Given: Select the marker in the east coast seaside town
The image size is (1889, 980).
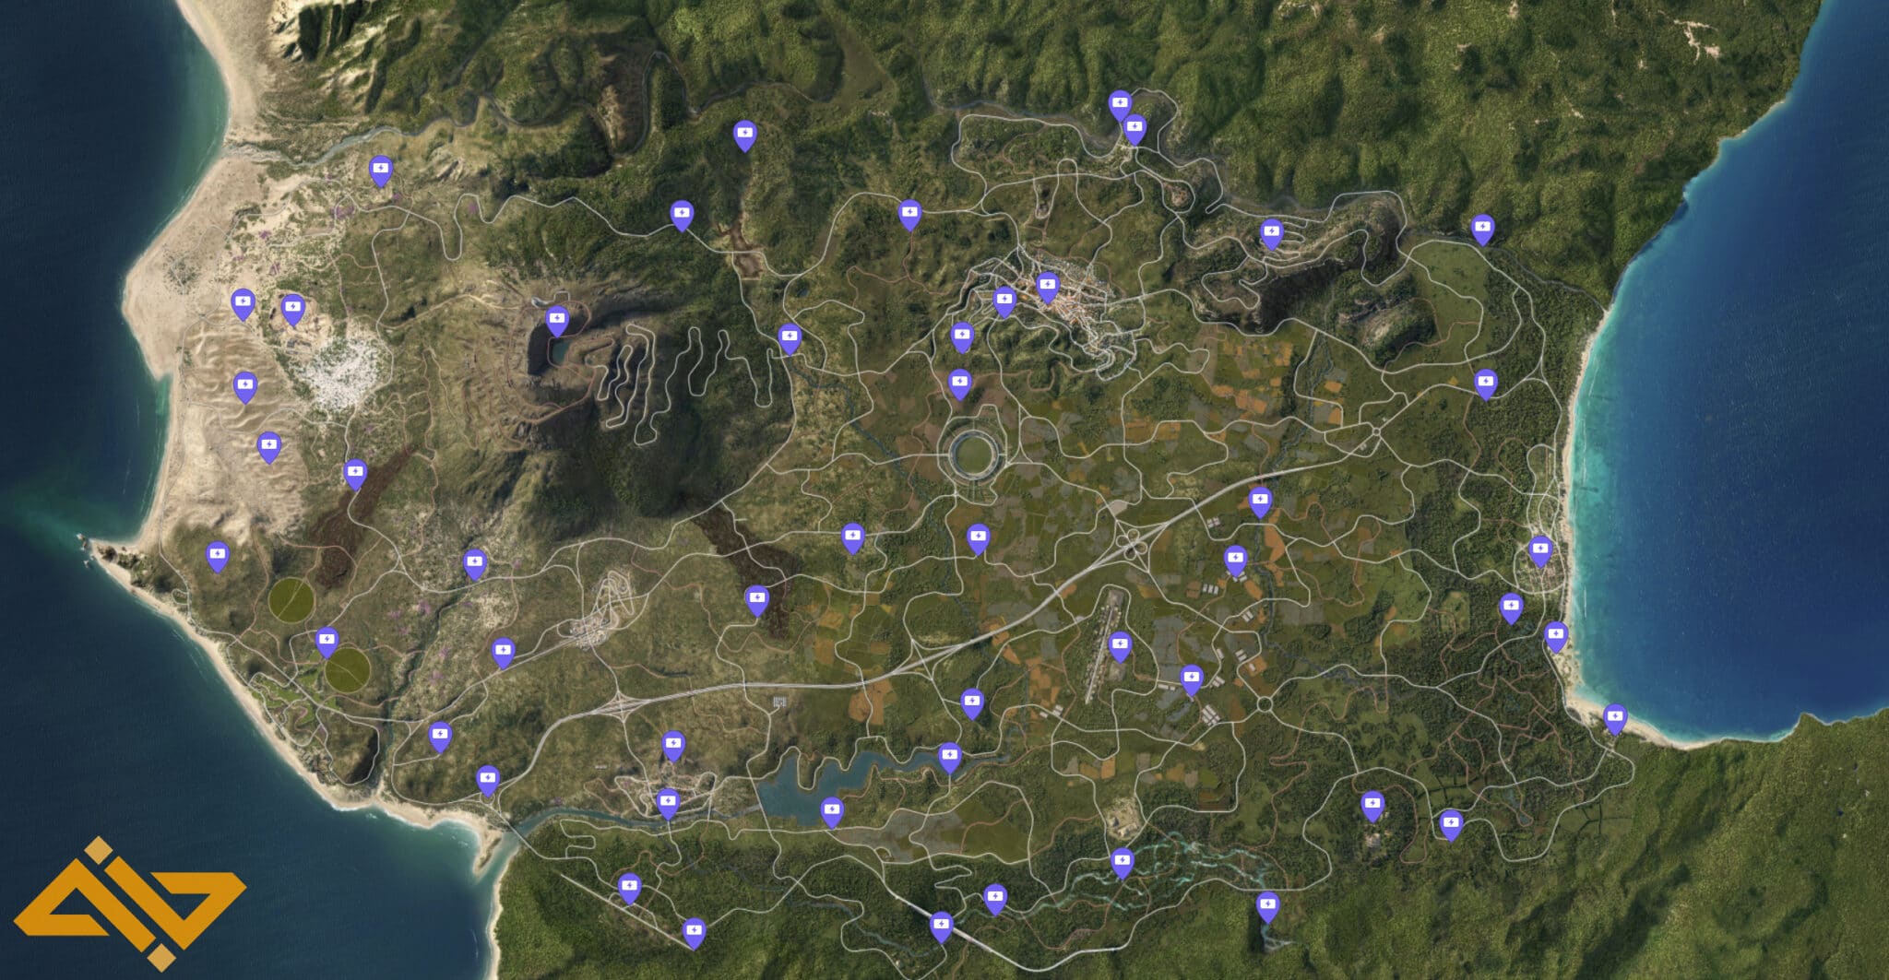Looking at the screenshot, I should click(x=1540, y=551).
